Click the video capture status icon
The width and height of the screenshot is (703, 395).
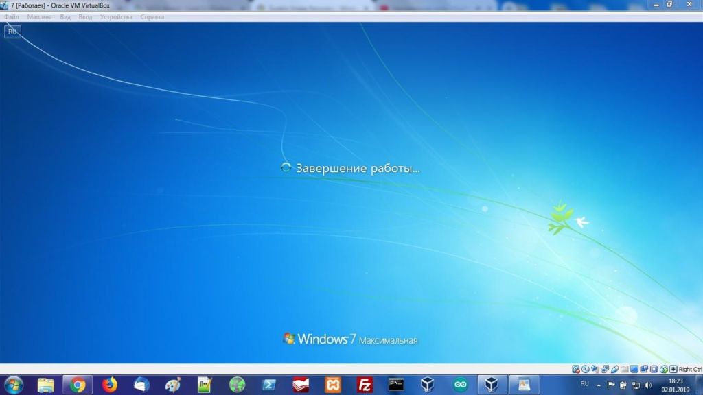[x=644, y=369]
